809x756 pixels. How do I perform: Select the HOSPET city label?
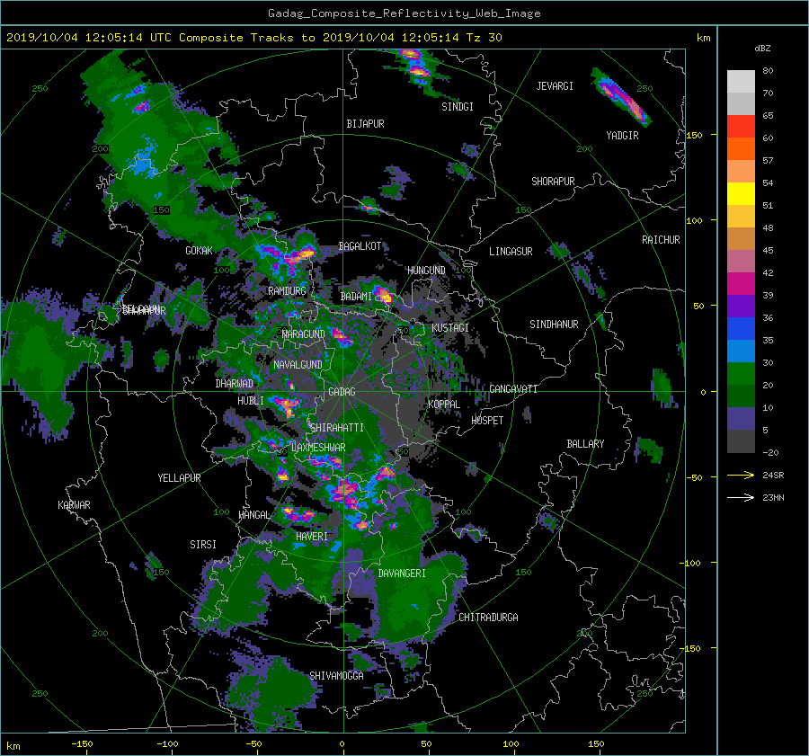(487, 421)
